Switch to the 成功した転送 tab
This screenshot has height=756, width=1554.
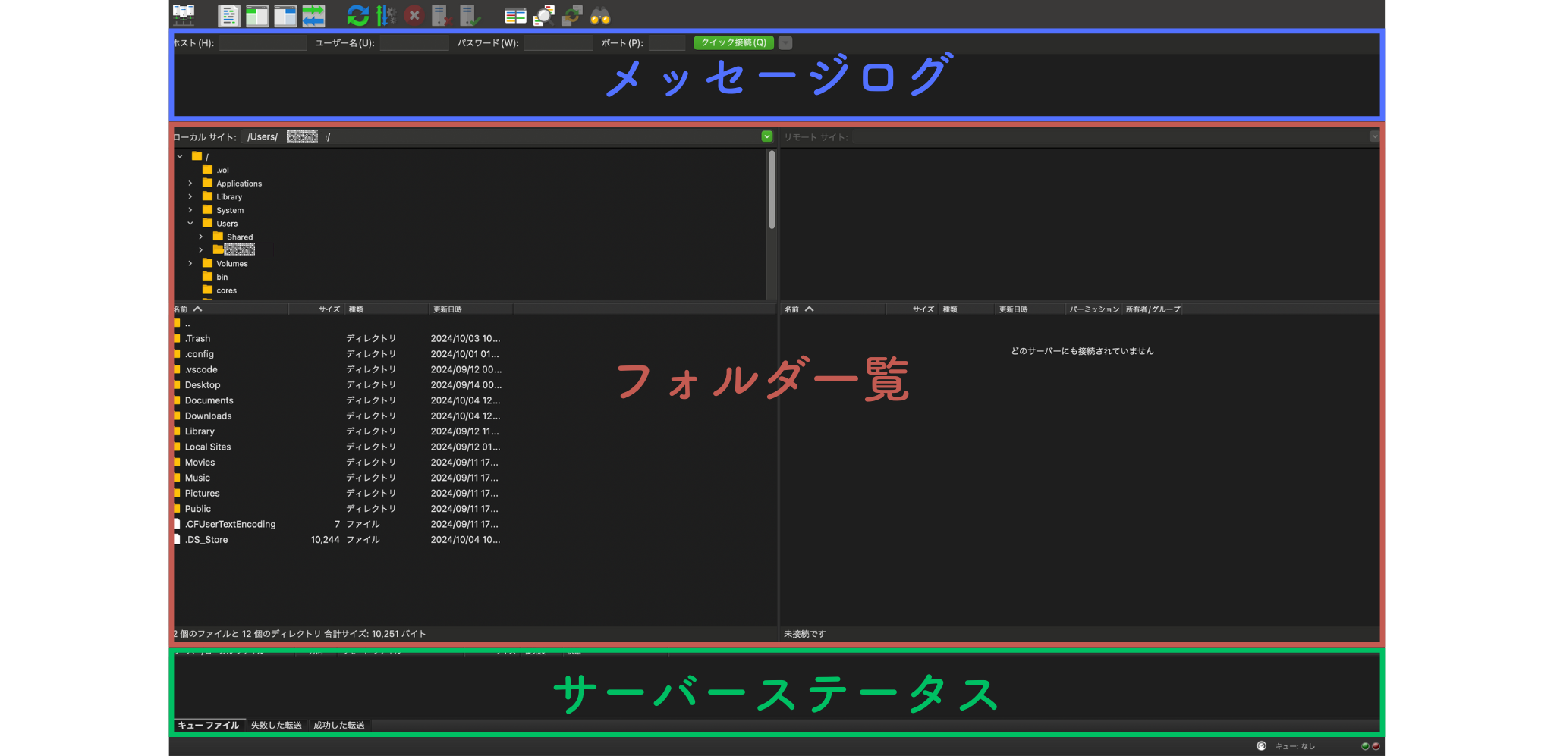point(339,725)
